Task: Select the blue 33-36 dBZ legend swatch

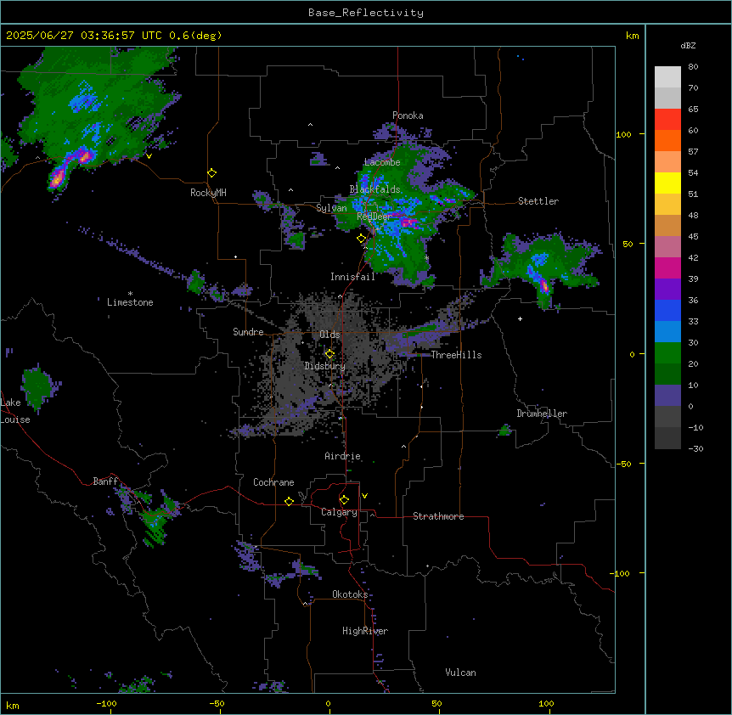Action: [667, 310]
